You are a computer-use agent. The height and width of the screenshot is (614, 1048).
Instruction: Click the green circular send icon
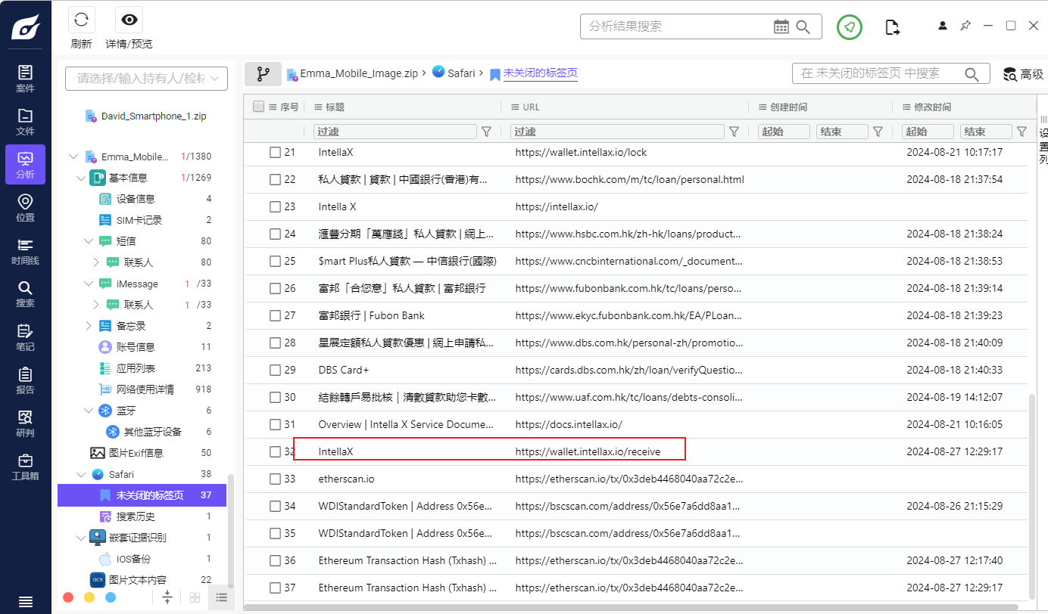850,27
